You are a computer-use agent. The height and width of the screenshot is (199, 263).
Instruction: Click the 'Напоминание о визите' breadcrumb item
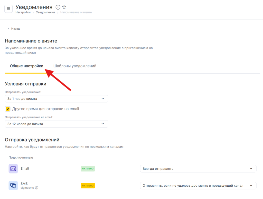point(76,12)
